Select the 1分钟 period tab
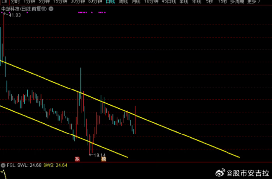The height and width of the screenshot is (179, 272). (x=29, y=2)
